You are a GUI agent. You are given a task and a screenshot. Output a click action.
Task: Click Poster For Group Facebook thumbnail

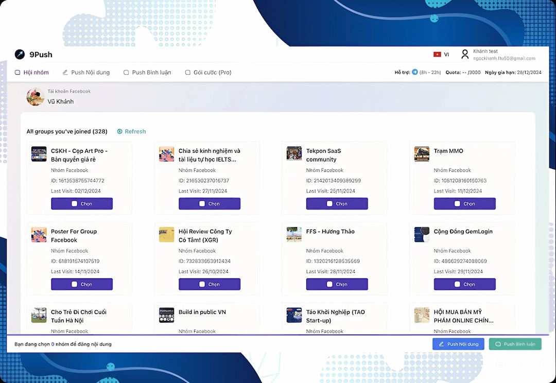tap(39, 234)
